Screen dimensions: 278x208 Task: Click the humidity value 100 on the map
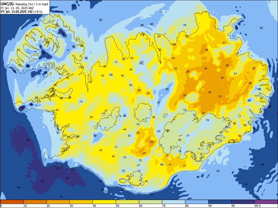point(22,108)
